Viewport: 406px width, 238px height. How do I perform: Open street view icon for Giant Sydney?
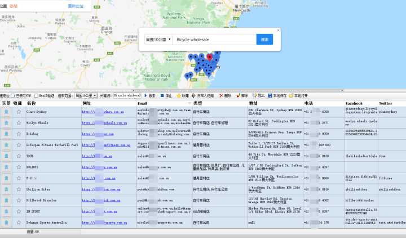point(6,112)
